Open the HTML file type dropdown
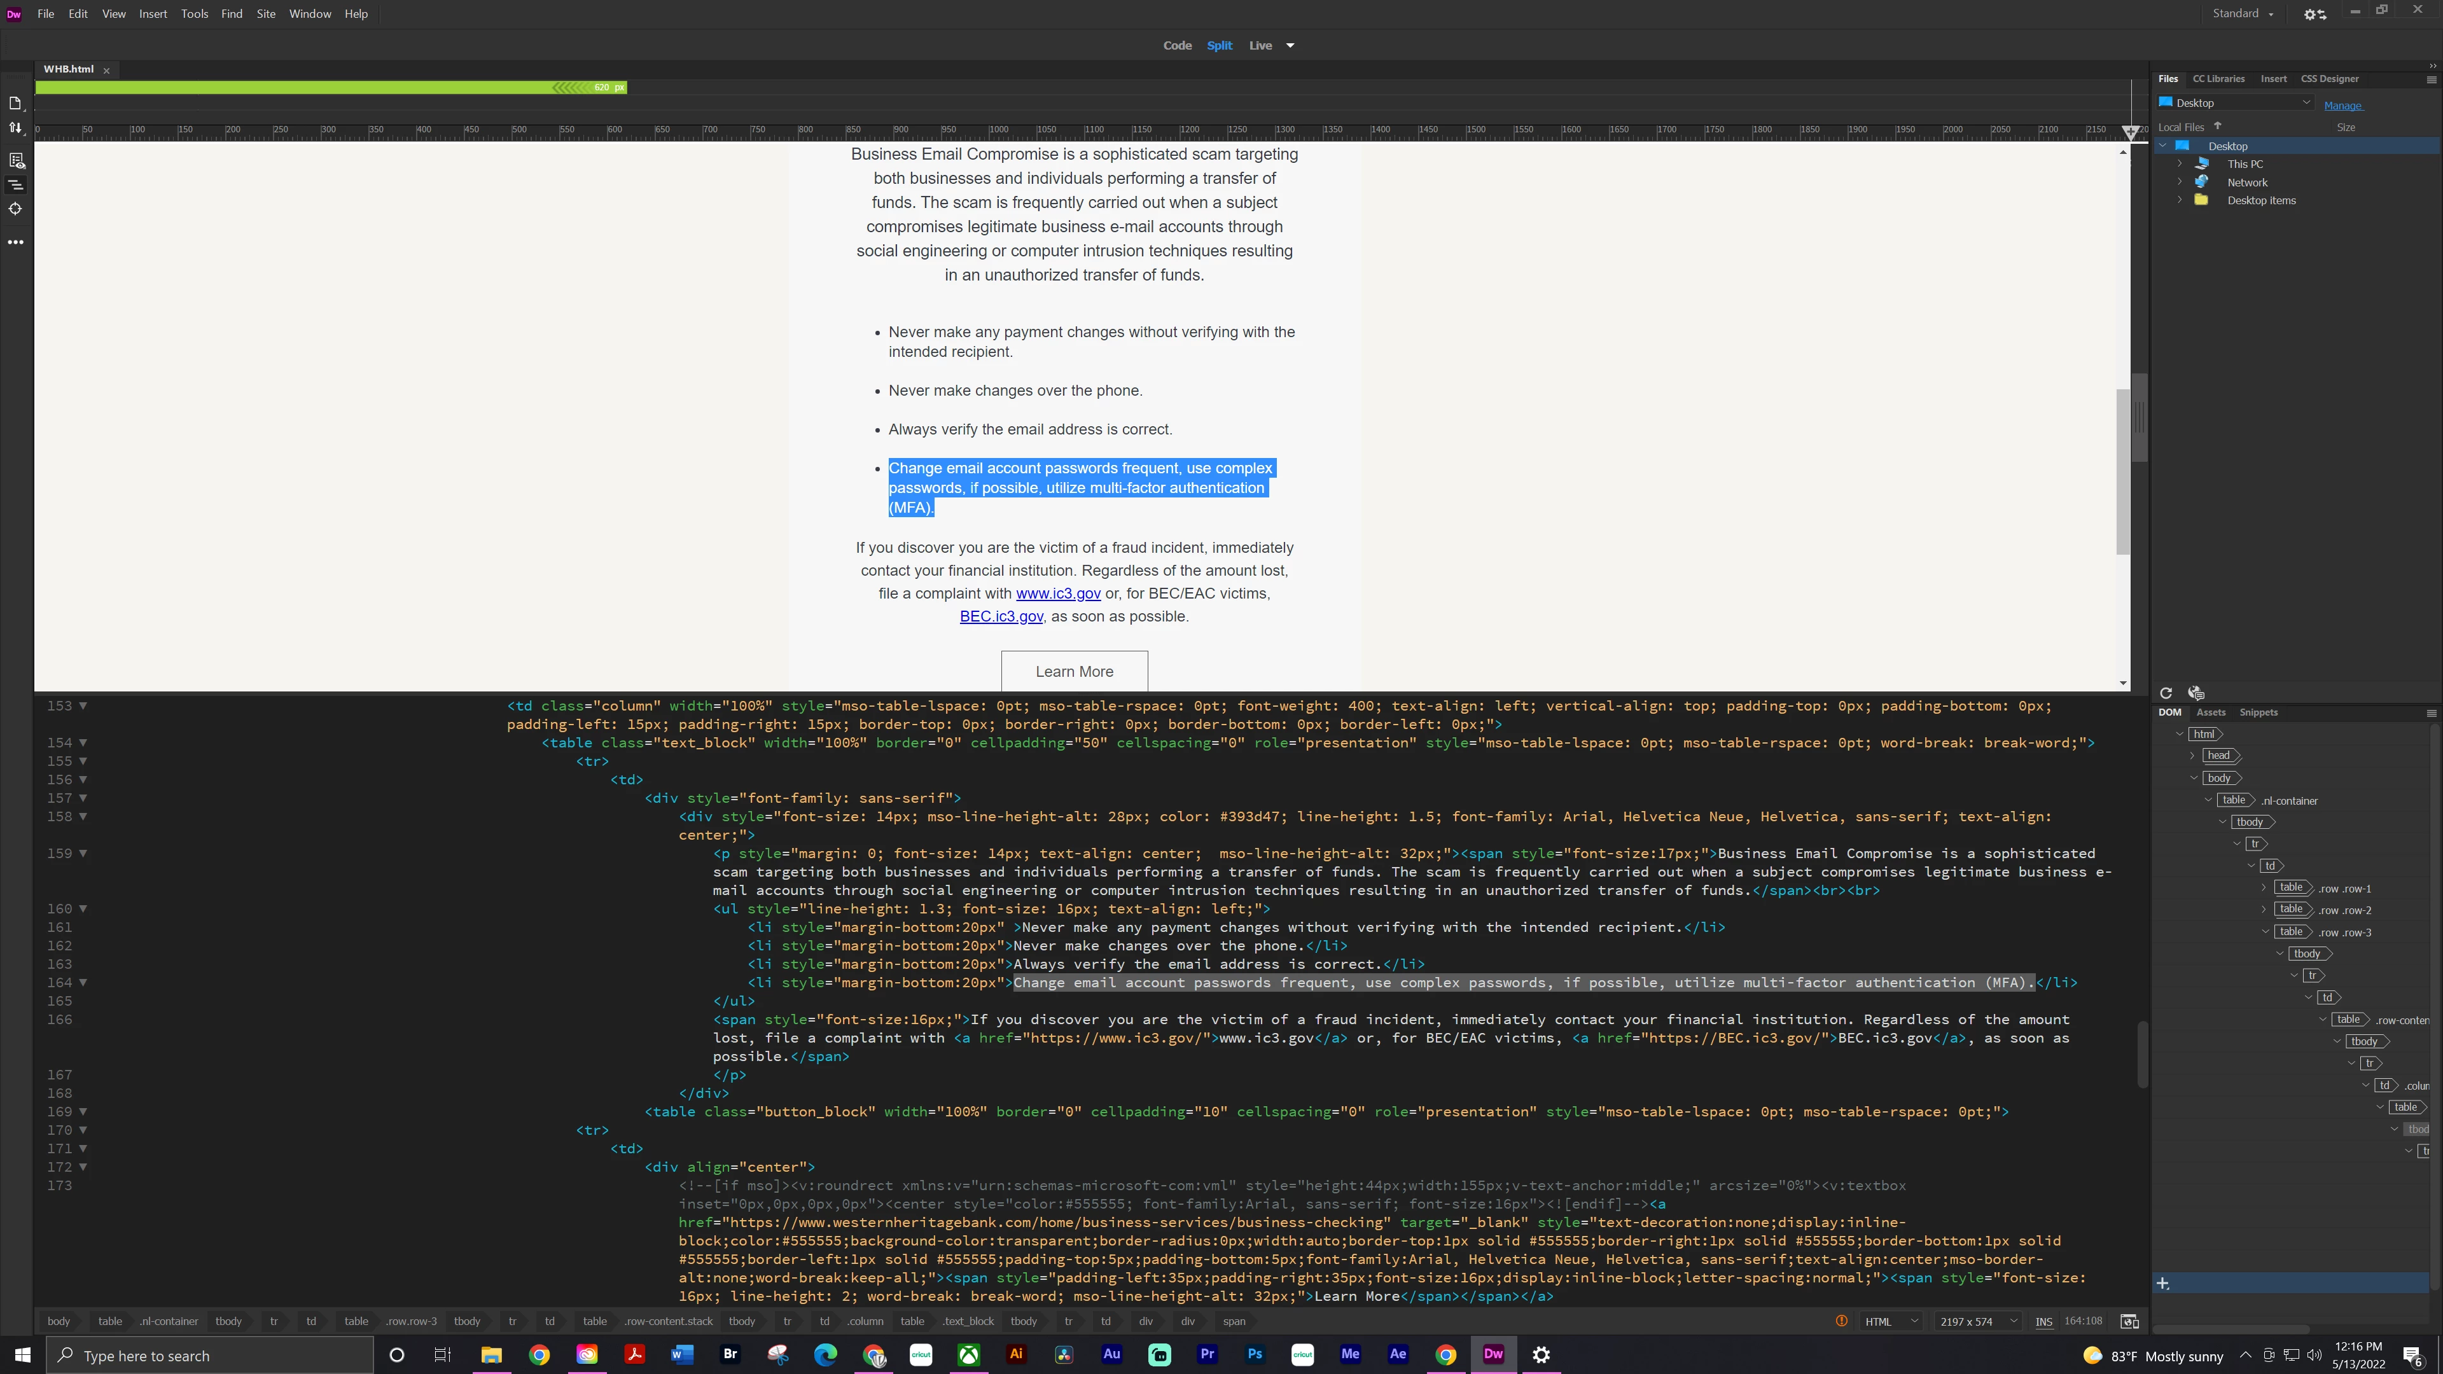2443x1374 pixels. pos(1891,1321)
